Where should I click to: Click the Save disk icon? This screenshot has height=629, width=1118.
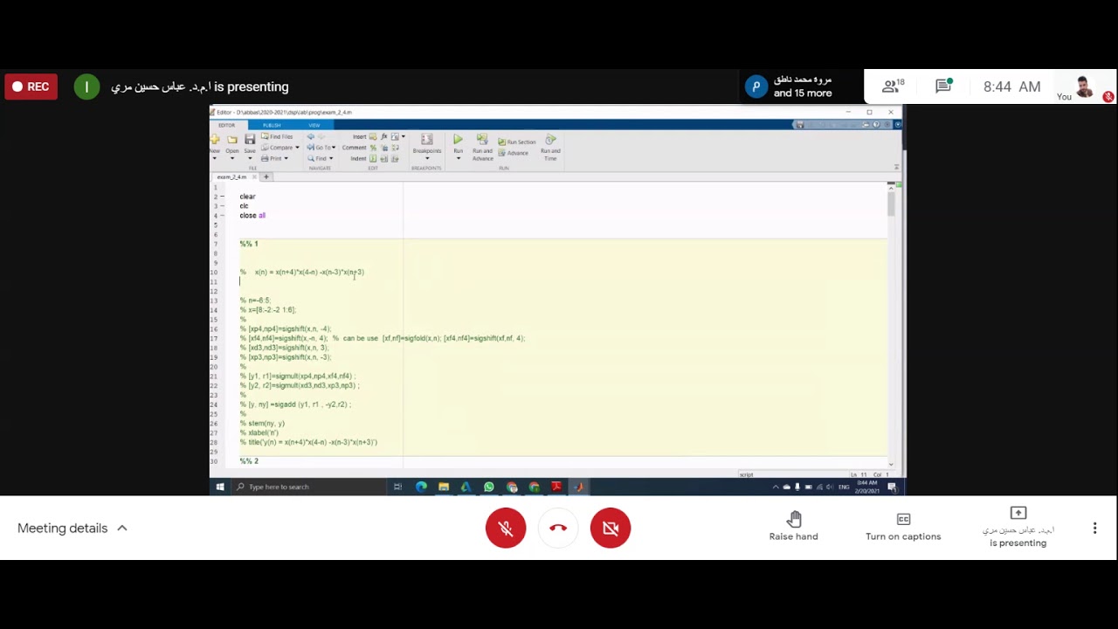coord(250,140)
